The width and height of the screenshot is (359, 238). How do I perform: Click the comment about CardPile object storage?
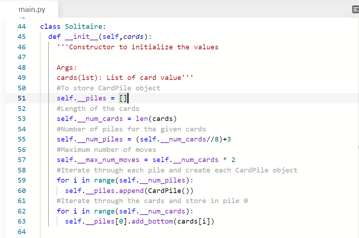pos(108,88)
